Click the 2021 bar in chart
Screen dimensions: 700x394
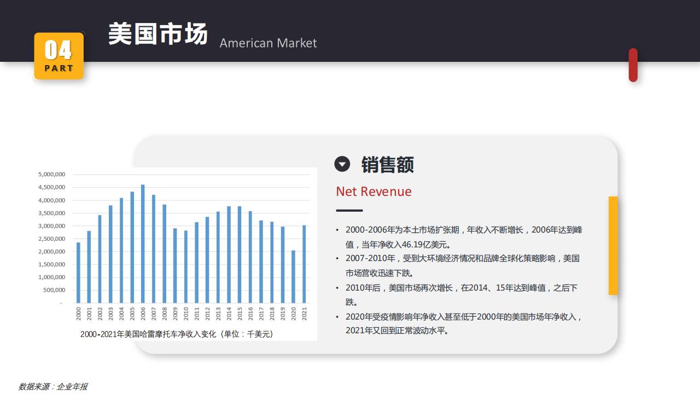pos(304,264)
